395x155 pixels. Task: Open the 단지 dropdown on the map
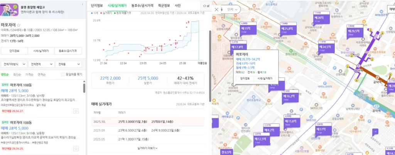point(233,10)
